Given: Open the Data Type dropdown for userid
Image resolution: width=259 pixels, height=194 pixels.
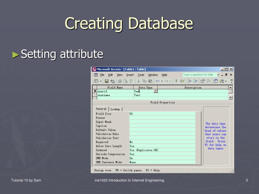Looking at the screenshot, I should click(x=155, y=91).
